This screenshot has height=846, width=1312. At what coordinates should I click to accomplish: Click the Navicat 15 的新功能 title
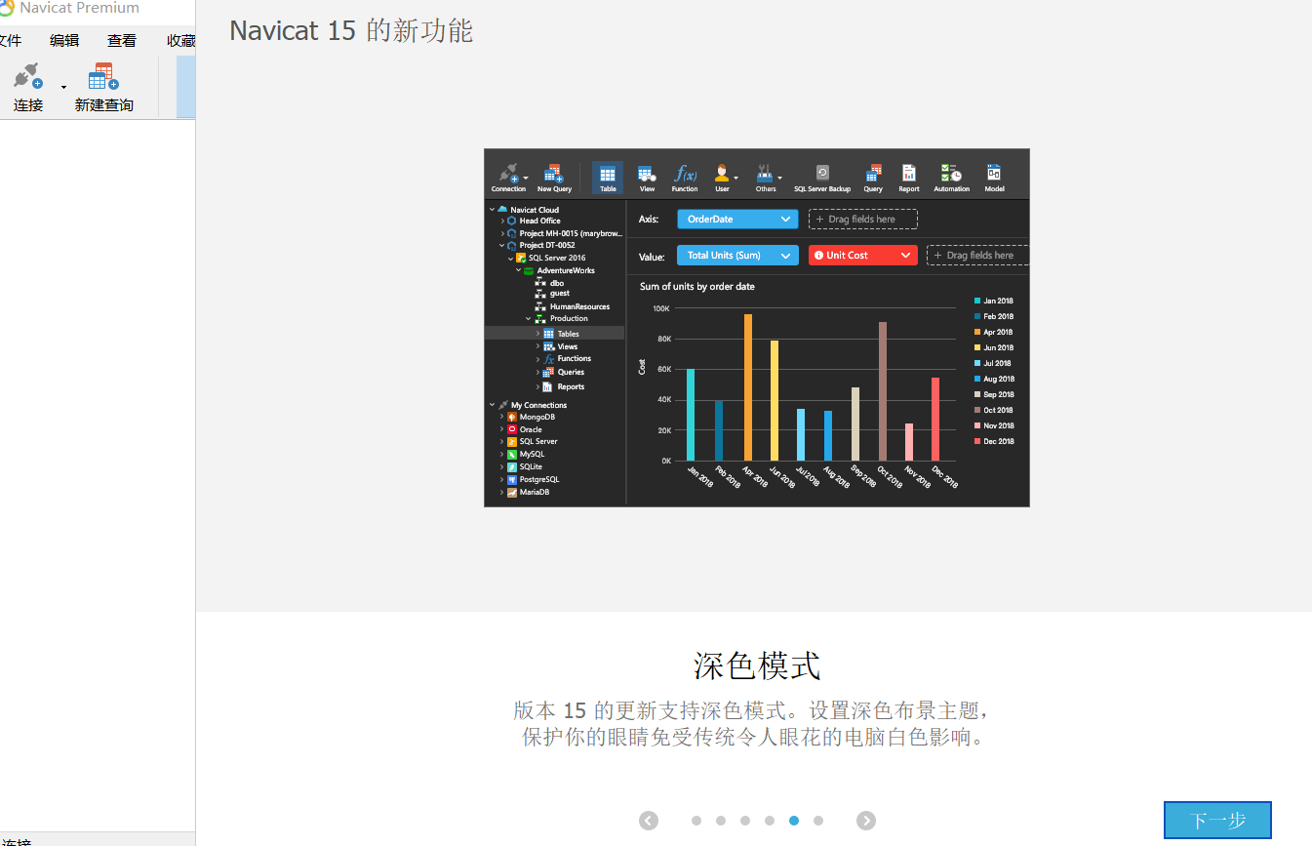(351, 30)
